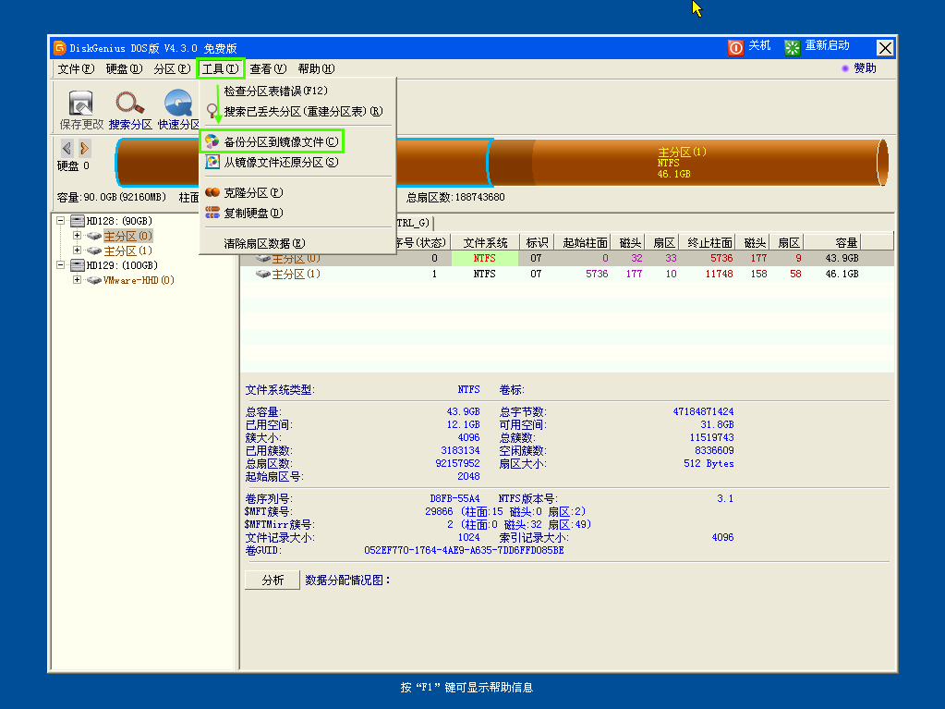
Task: Click the 重新启动 restart label
Action: [828, 46]
